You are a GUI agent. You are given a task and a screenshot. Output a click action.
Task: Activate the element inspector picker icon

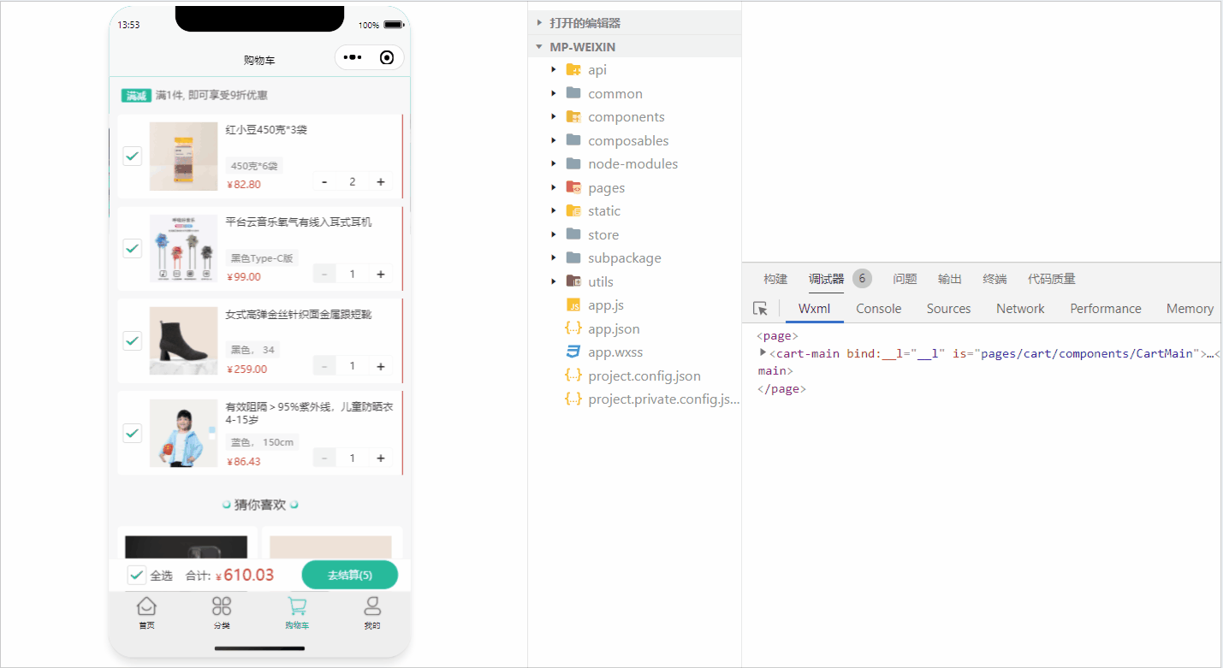760,309
